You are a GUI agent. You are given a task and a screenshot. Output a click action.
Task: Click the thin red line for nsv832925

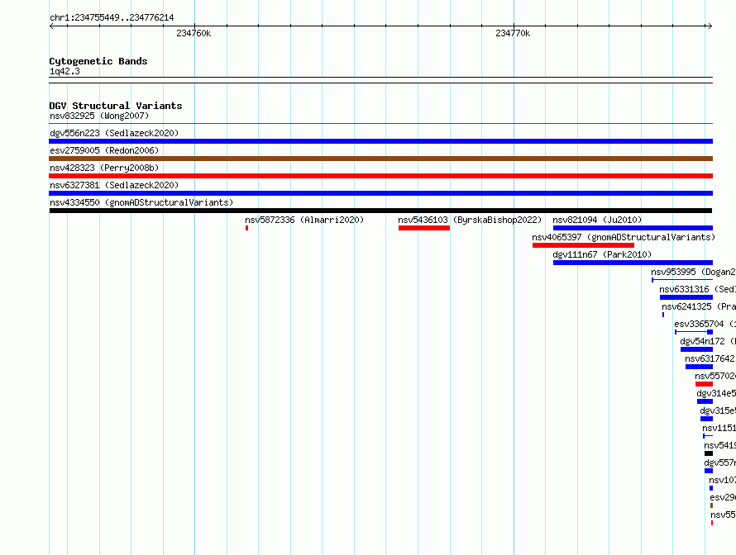pos(380,124)
